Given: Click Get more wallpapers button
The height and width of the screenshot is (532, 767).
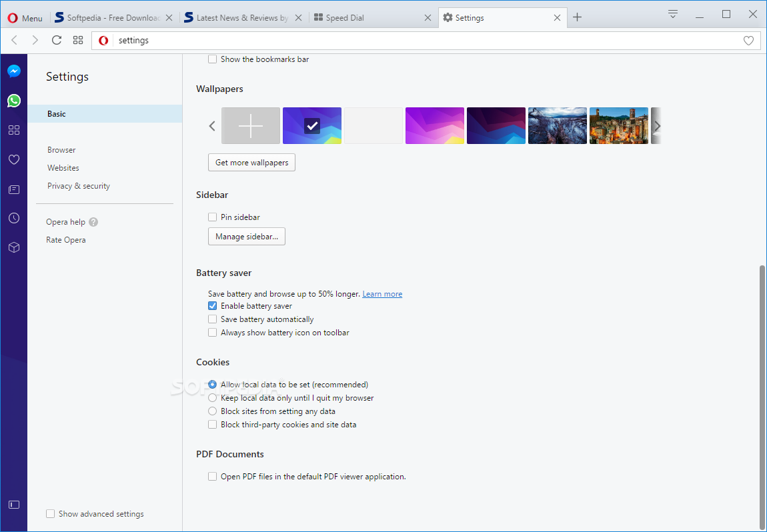Looking at the screenshot, I should click(252, 163).
